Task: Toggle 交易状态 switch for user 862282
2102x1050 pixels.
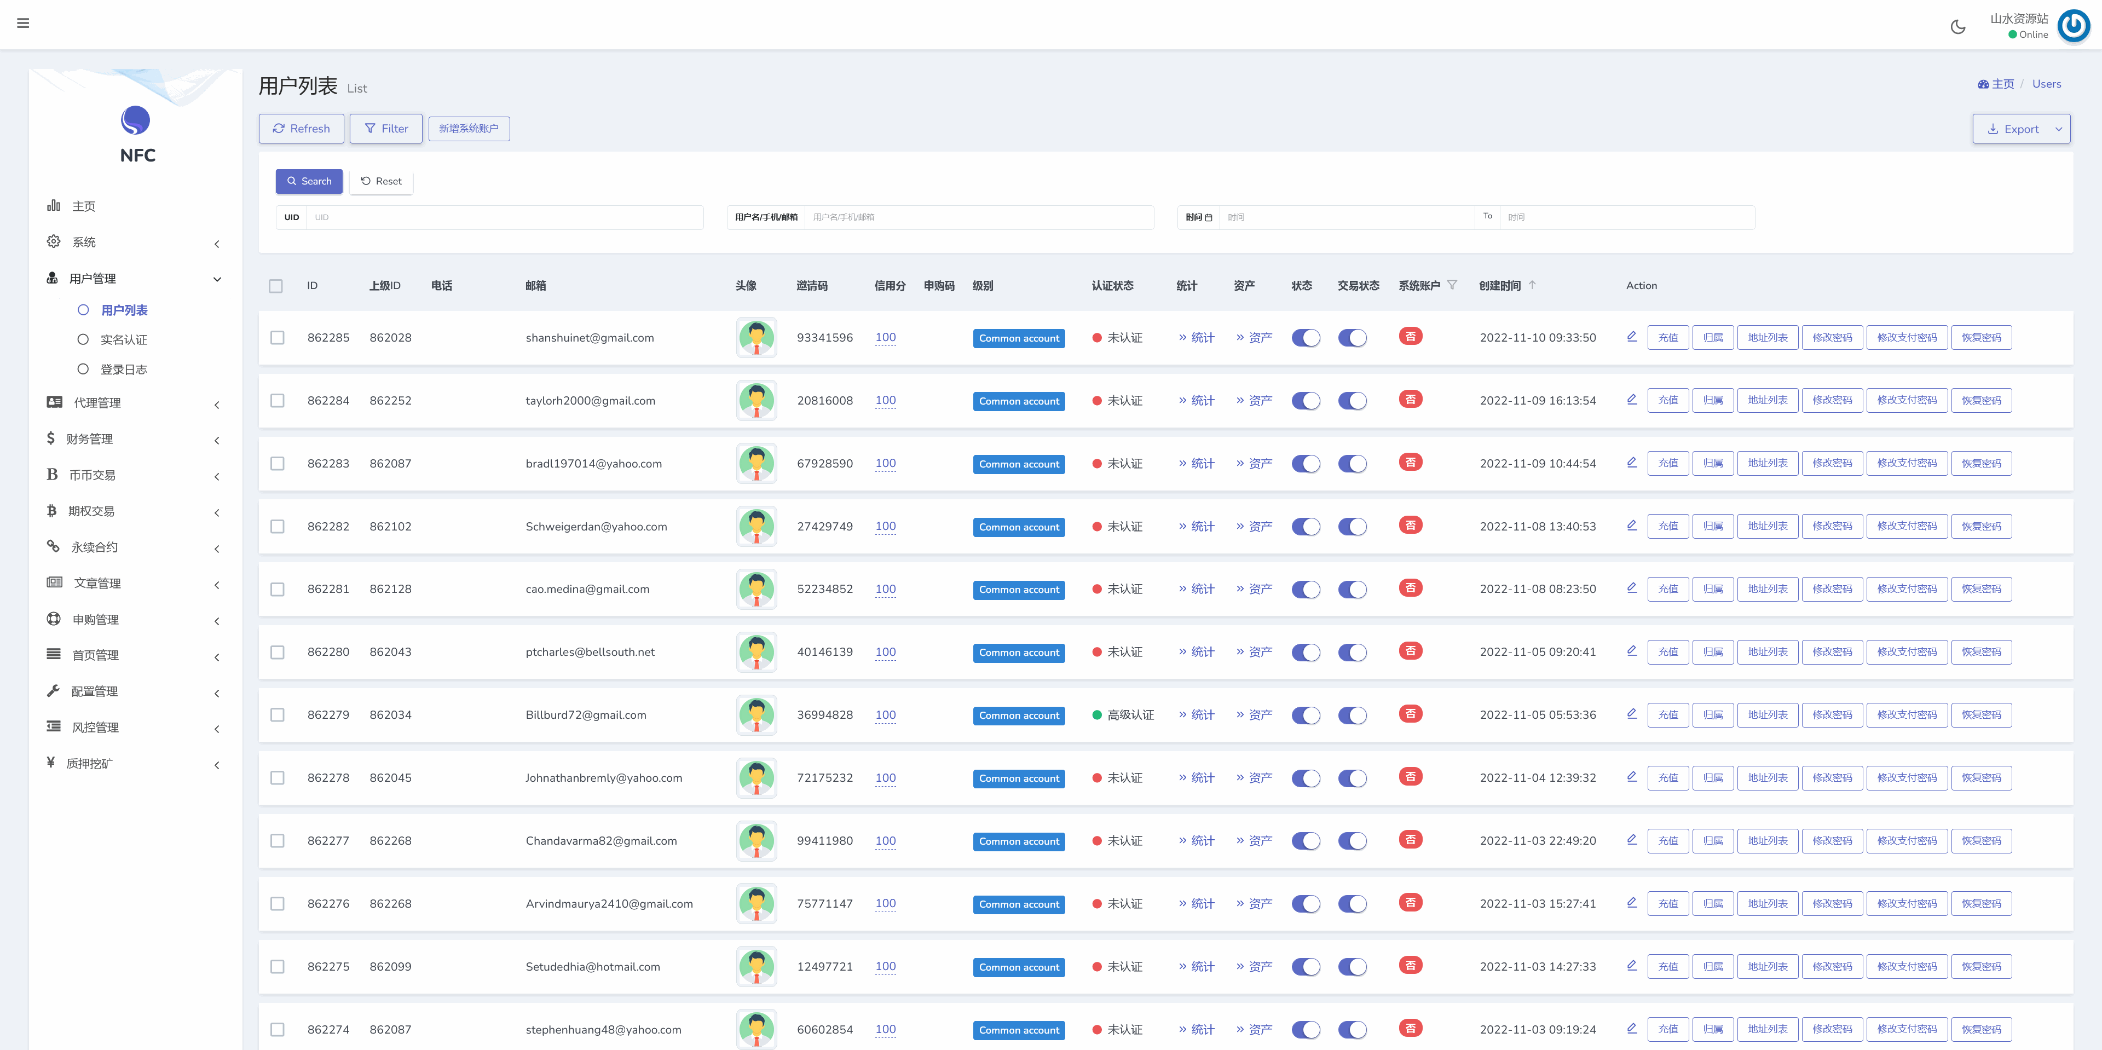Action: click(1352, 526)
